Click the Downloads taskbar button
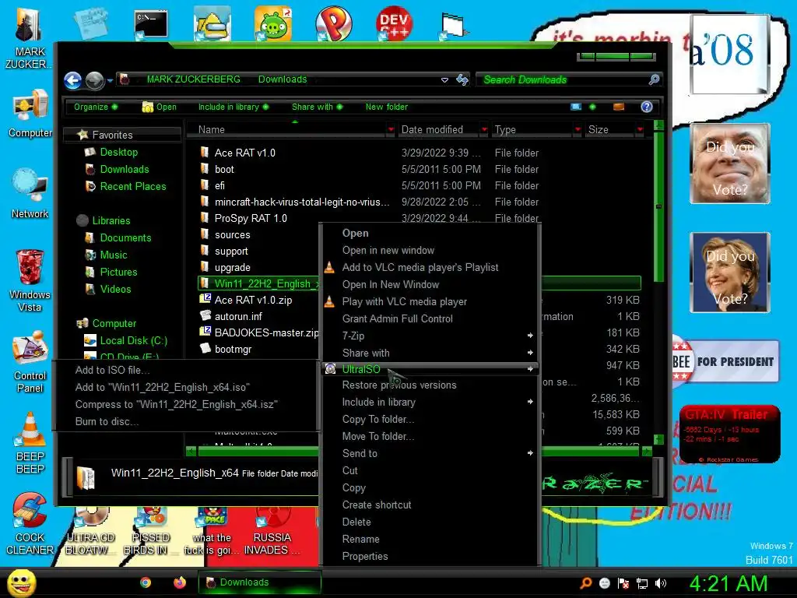 point(260,582)
